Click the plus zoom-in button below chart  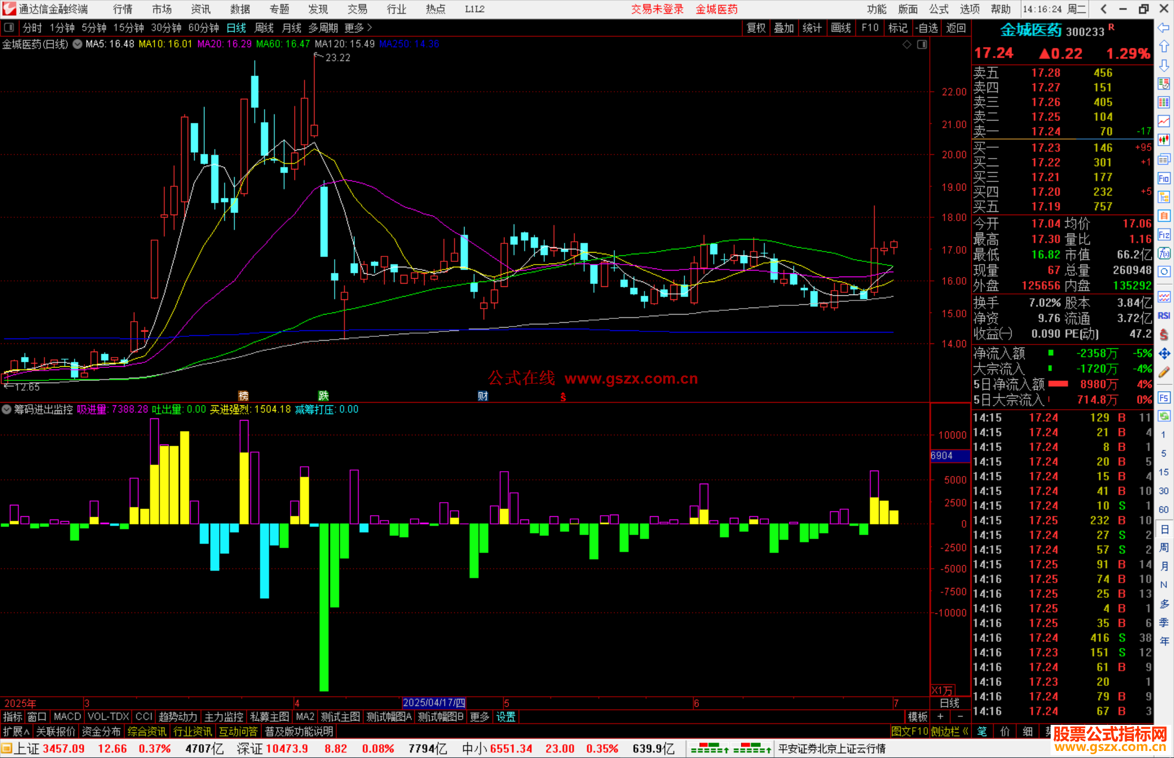coord(940,717)
